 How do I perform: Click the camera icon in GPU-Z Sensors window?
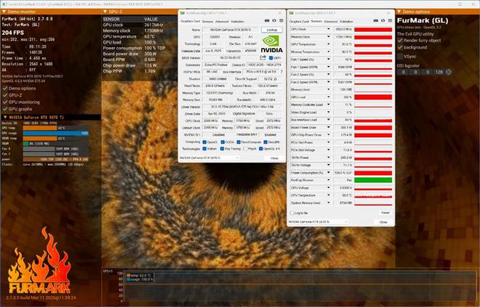[x=375, y=21]
